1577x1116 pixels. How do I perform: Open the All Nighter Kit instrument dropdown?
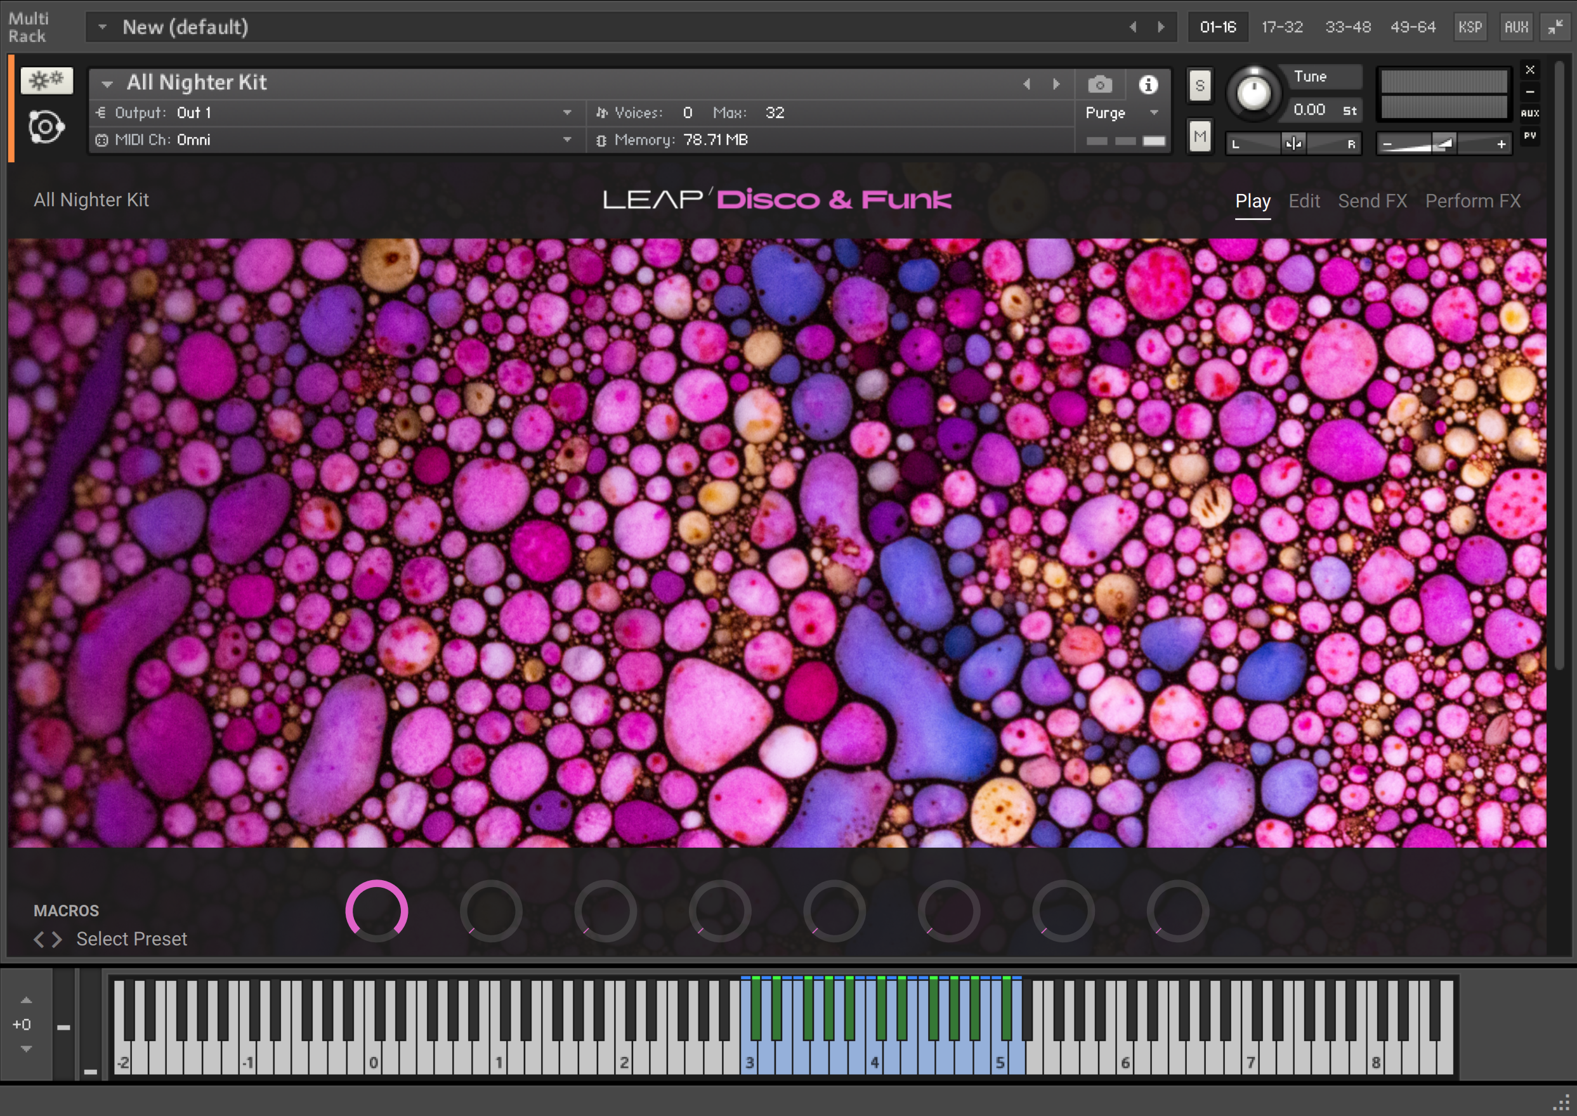coord(107,84)
